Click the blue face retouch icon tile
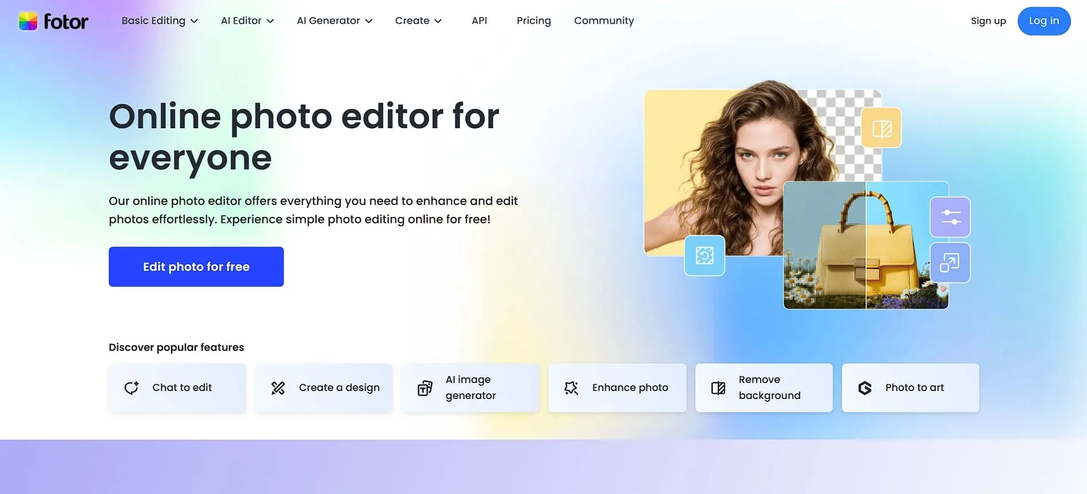 tap(704, 255)
